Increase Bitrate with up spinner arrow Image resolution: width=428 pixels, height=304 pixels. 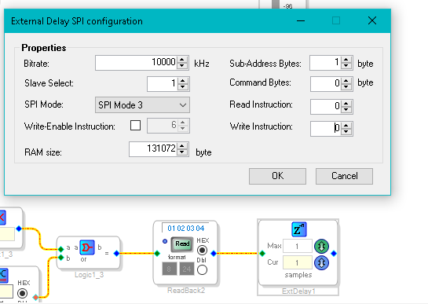coord(182,60)
